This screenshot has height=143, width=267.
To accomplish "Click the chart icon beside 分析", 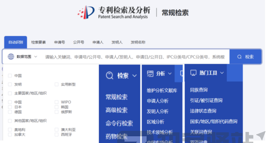I will (150, 74).
